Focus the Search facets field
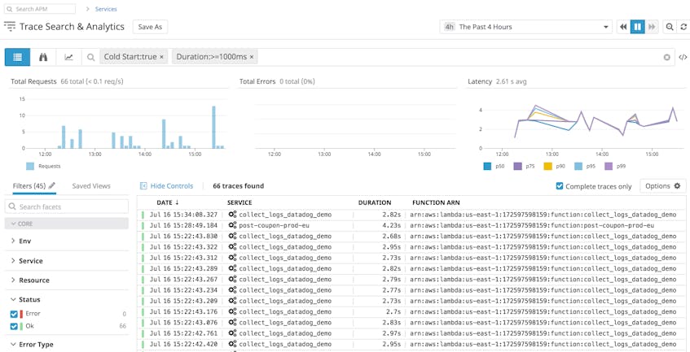The width and height of the screenshot is (690, 352). (x=67, y=206)
